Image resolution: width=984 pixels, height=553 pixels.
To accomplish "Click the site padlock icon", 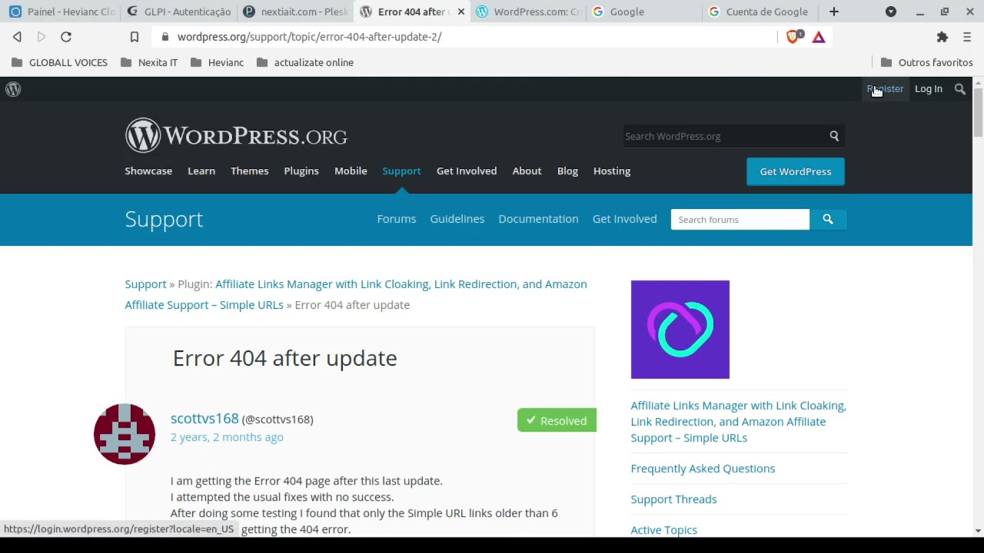I will [x=165, y=37].
